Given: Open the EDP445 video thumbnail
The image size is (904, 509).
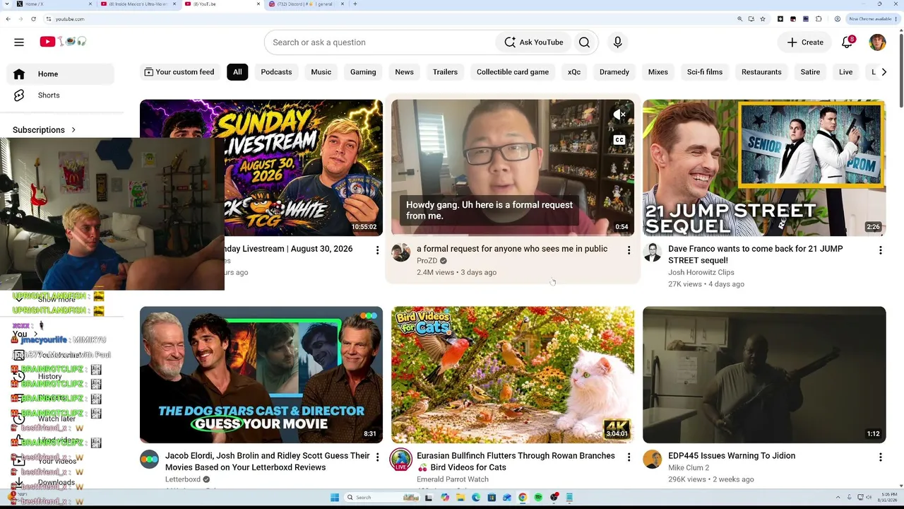Looking at the screenshot, I should point(764,375).
